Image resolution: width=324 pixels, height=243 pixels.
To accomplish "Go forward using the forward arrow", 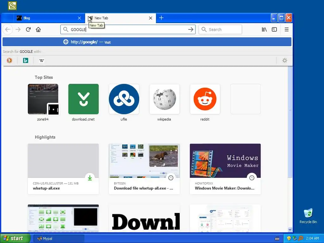I will tap(18, 29).
